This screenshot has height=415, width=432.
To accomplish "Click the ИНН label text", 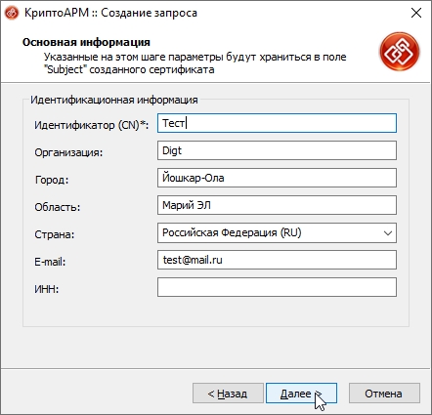I will tap(47, 289).
